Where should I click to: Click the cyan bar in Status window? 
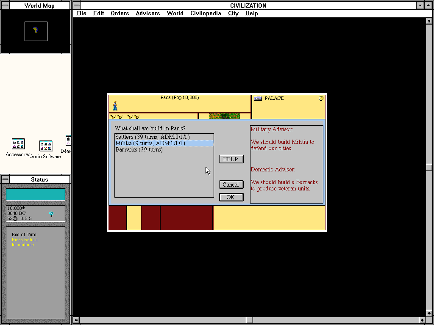[x=36, y=195]
